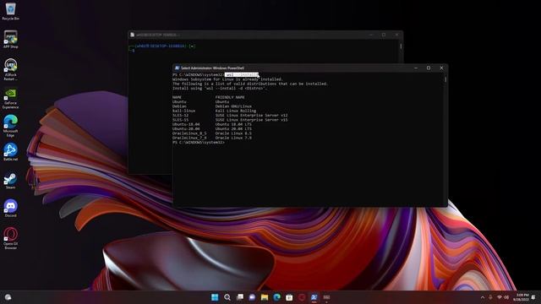This screenshot has width=541, height=304.
Task: Click the title bar icon of the rear terminal window
Action: coord(132,35)
